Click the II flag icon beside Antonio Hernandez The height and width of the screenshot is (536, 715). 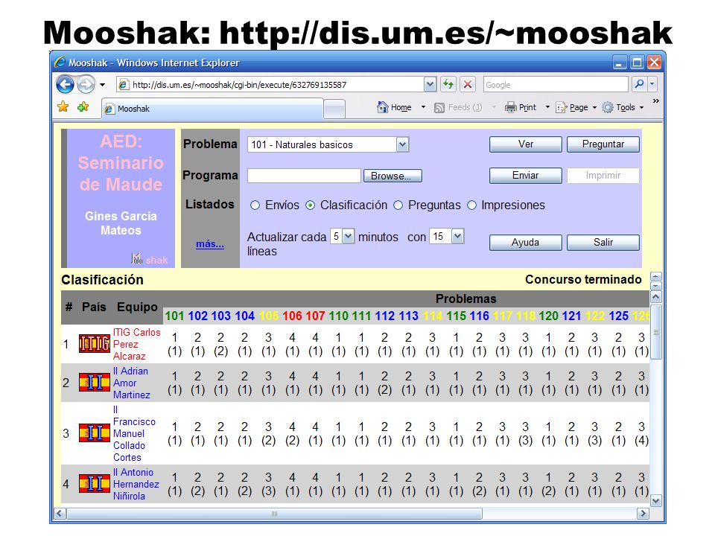pos(95,484)
